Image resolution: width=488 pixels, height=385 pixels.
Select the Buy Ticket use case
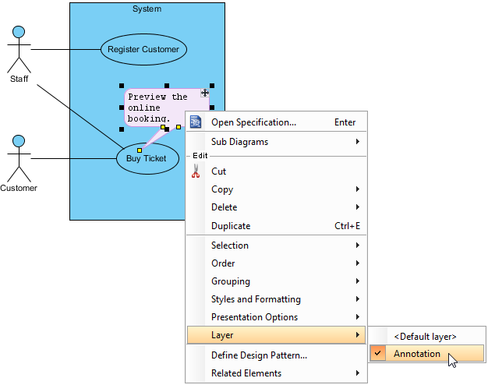pos(147,158)
